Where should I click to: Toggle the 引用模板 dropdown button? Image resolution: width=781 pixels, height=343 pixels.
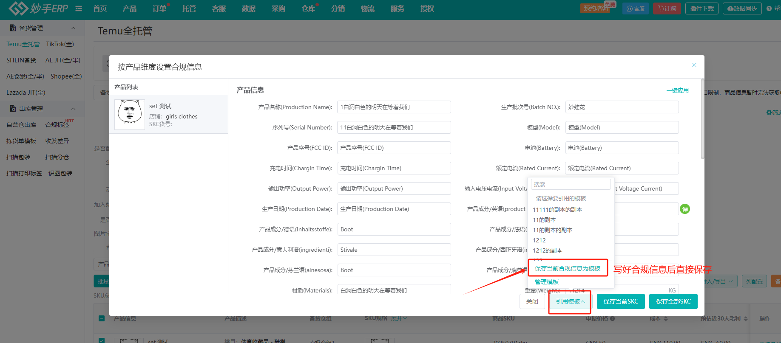[x=570, y=301]
